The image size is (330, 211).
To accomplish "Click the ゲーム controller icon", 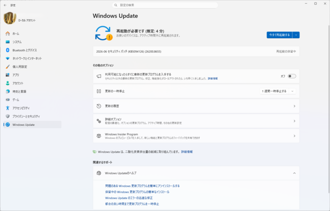I will click(8, 100).
